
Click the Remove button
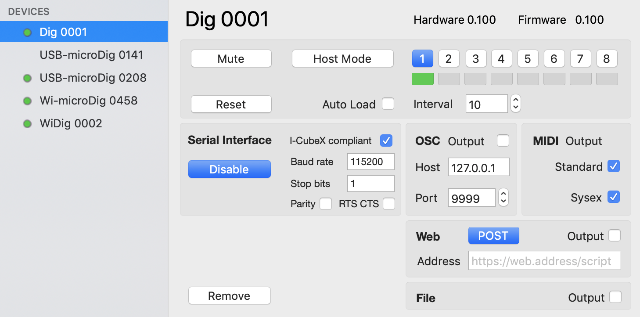[x=230, y=295]
